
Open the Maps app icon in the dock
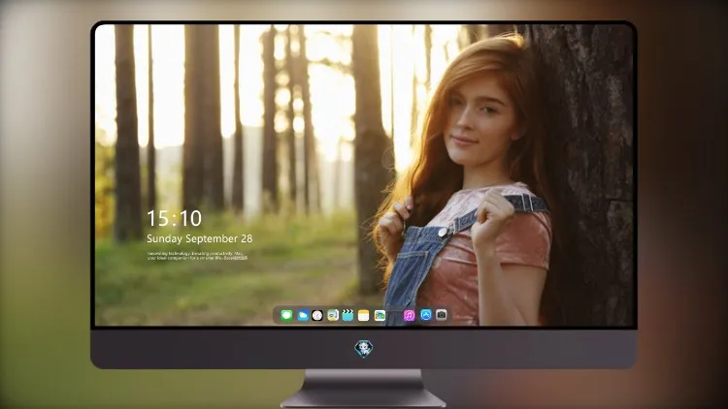coord(333,316)
